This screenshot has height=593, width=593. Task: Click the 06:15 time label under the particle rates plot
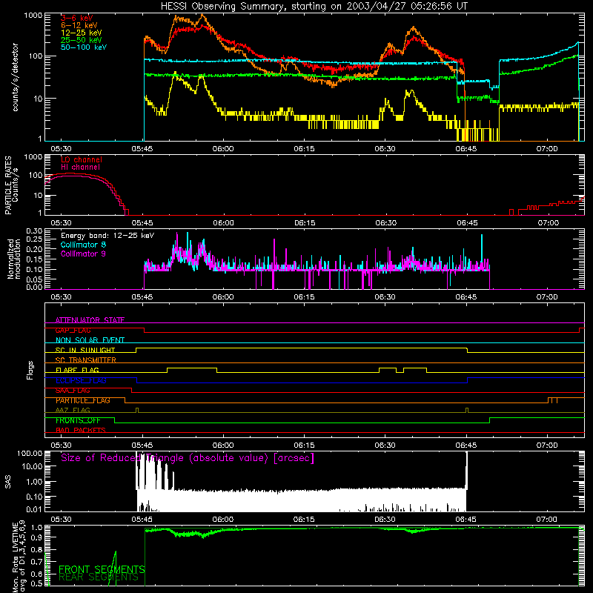point(305,223)
